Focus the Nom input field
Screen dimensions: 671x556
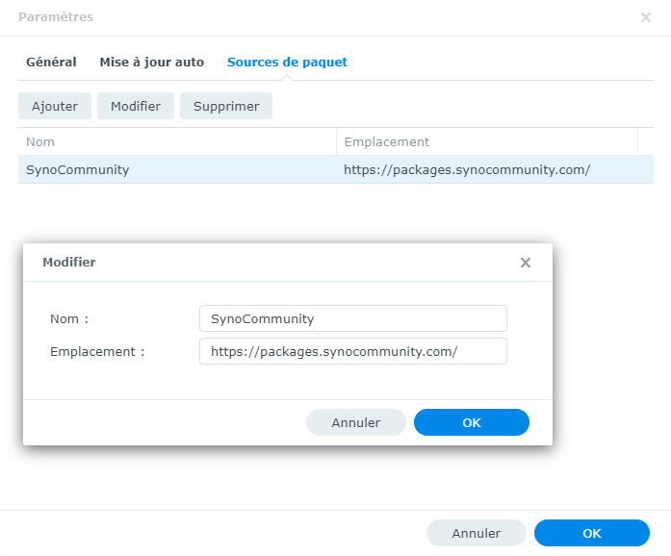pos(353,318)
